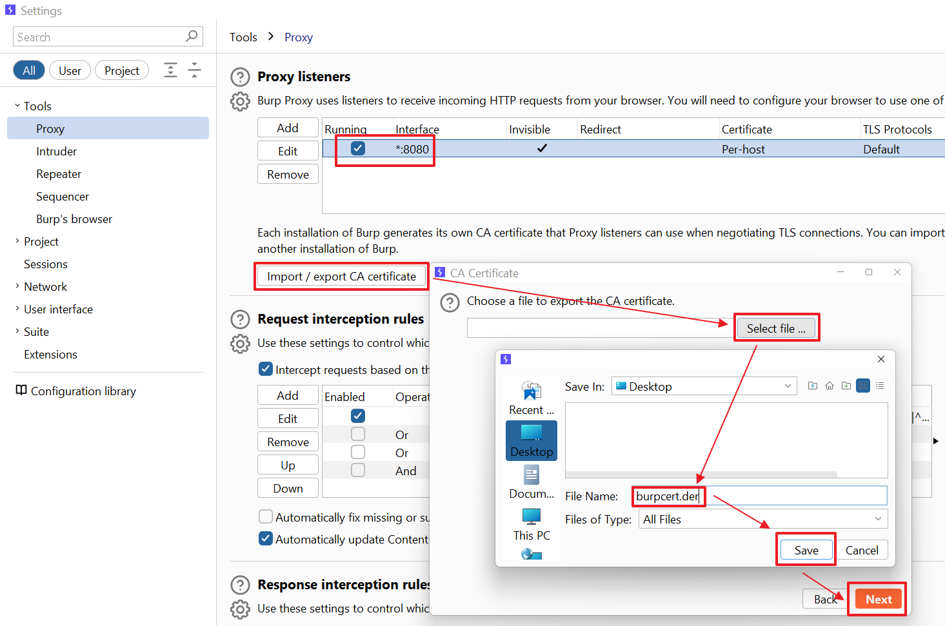Image resolution: width=945 pixels, height=626 pixels.
Task: Remove the selected proxy listener
Action: pyautogui.click(x=288, y=174)
